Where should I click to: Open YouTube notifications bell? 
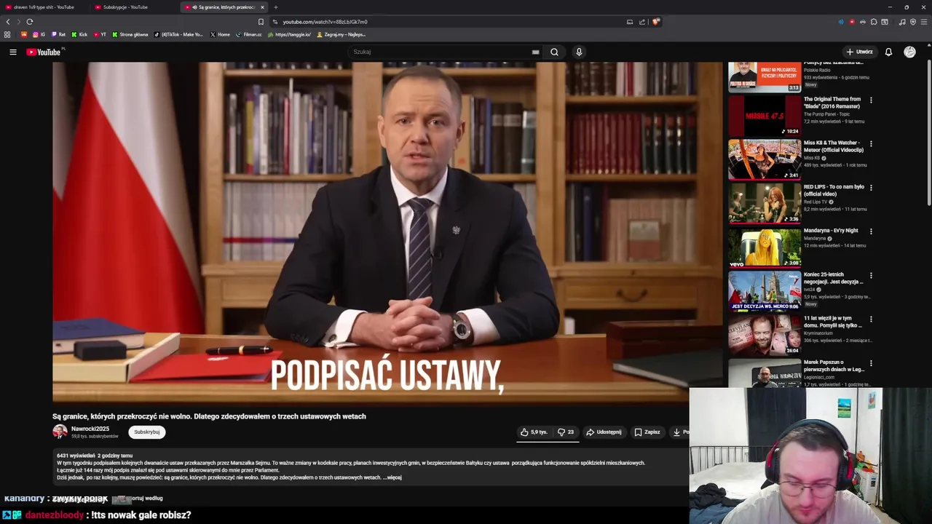888,52
